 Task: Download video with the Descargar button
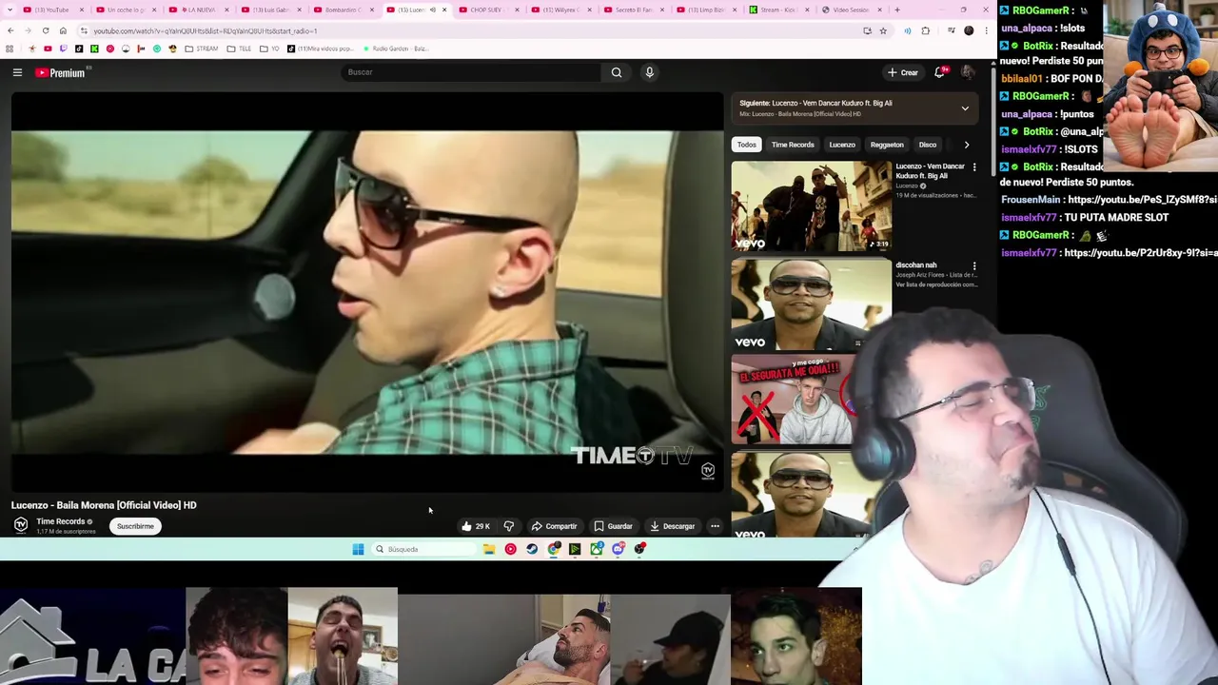tap(673, 526)
